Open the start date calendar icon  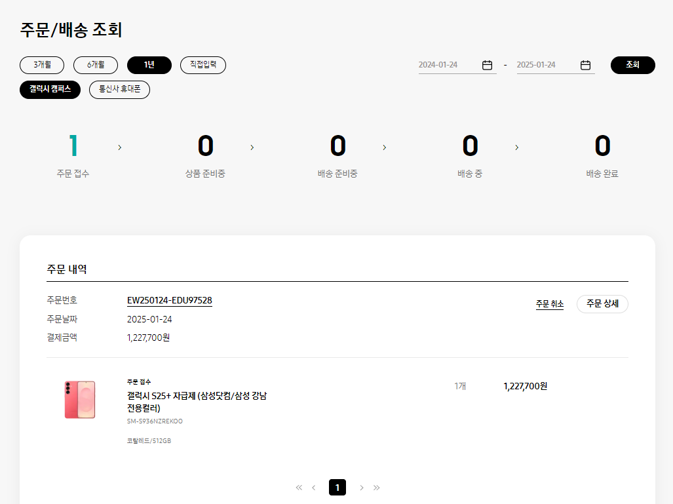pyautogui.click(x=487, y=65)
